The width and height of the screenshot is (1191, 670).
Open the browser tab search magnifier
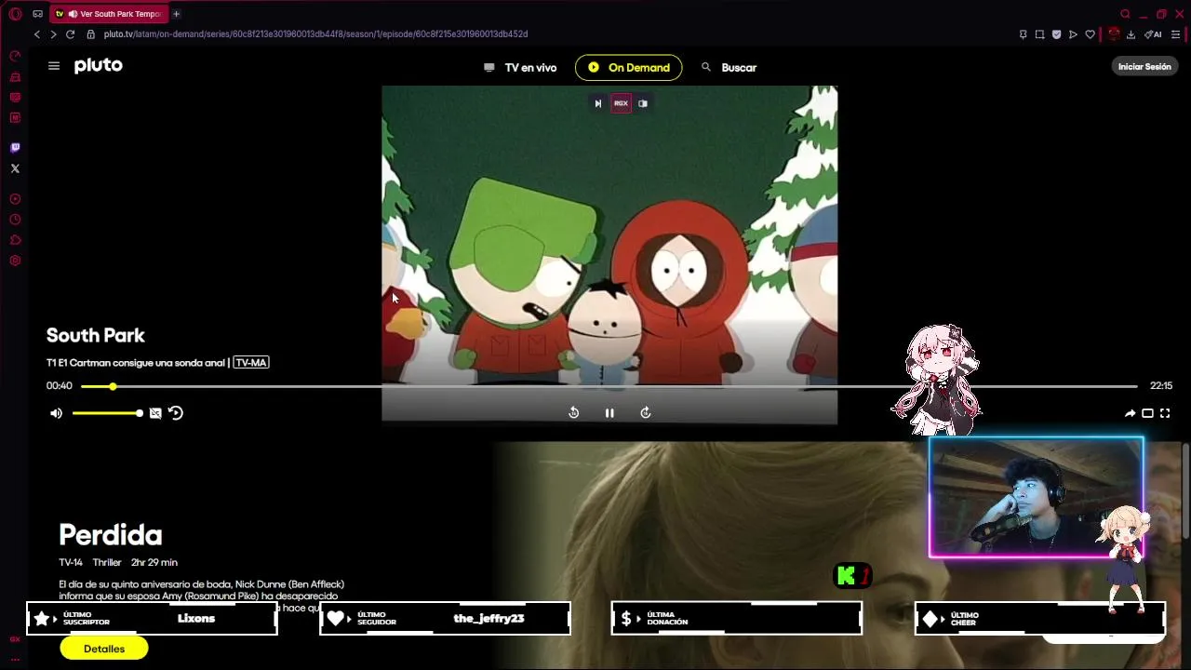pyautogui.click(x=1125, y=14)
